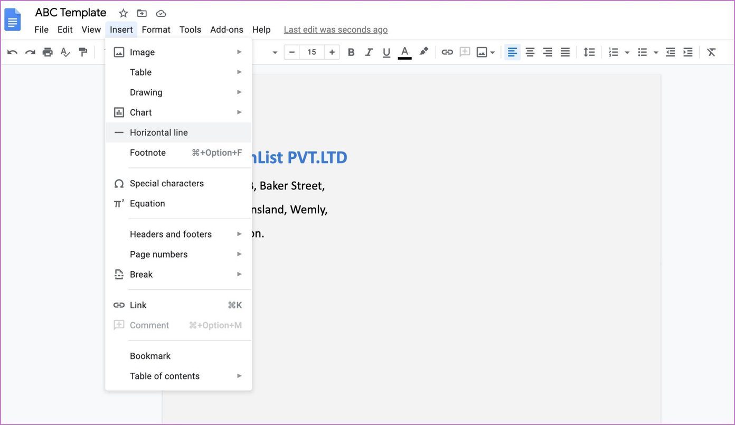Click the highlight color marker icon

point(423,51)
